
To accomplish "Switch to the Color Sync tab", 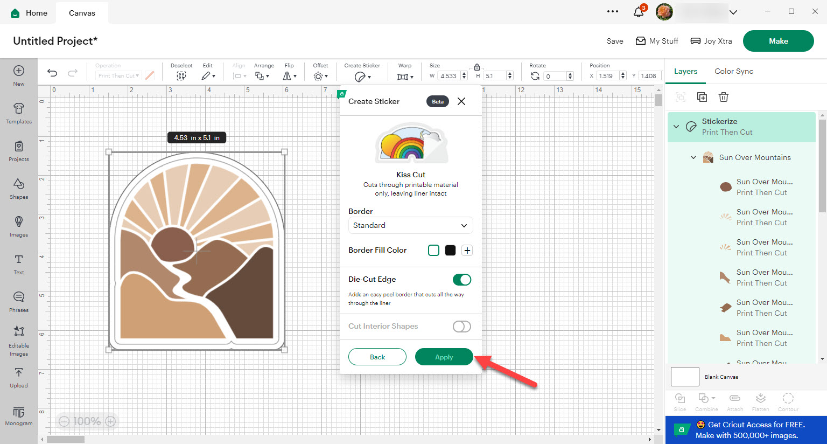I will [x=733, y=71].
